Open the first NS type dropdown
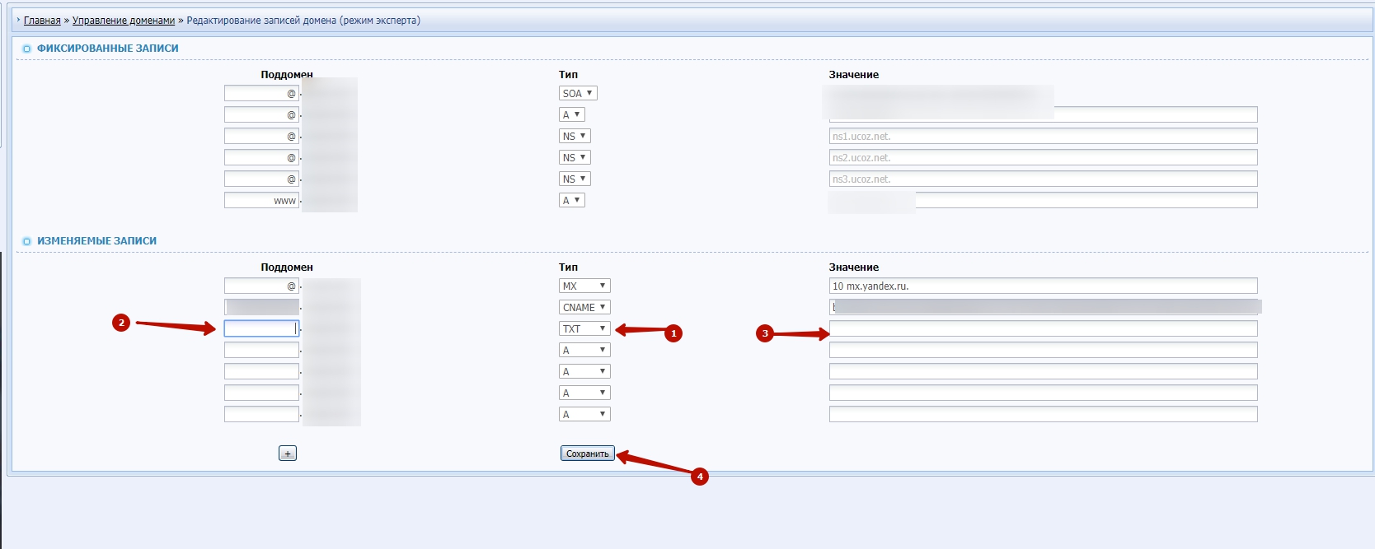The width and height of the screenshot is (1375, 549). click(575, 136)
